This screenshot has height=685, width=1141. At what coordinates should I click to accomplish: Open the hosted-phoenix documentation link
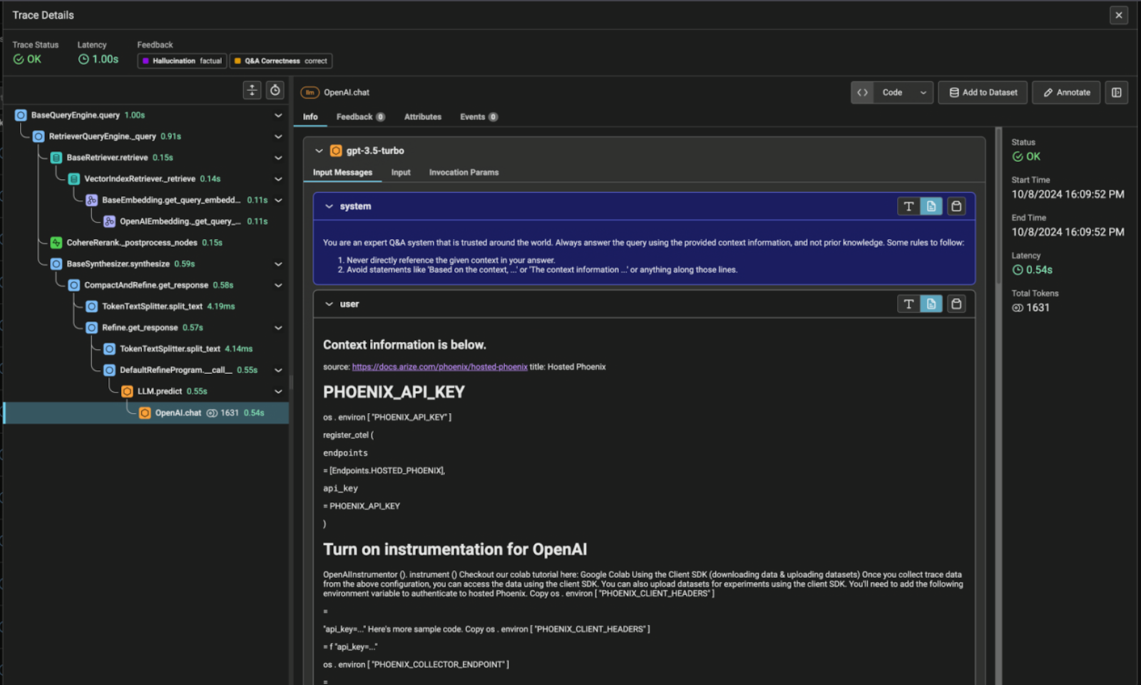[x=439, y=366]
